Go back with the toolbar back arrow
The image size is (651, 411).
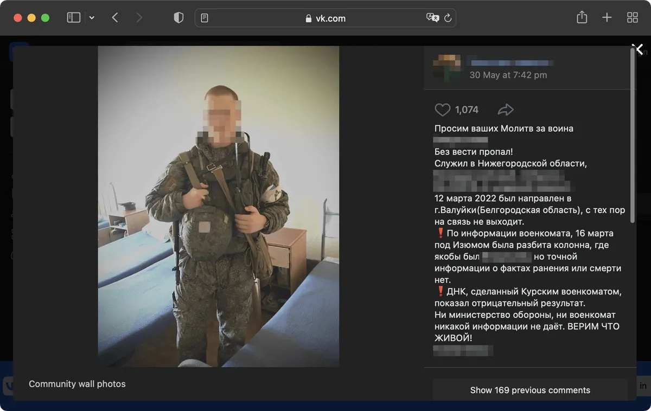click(x=115, y=18)
